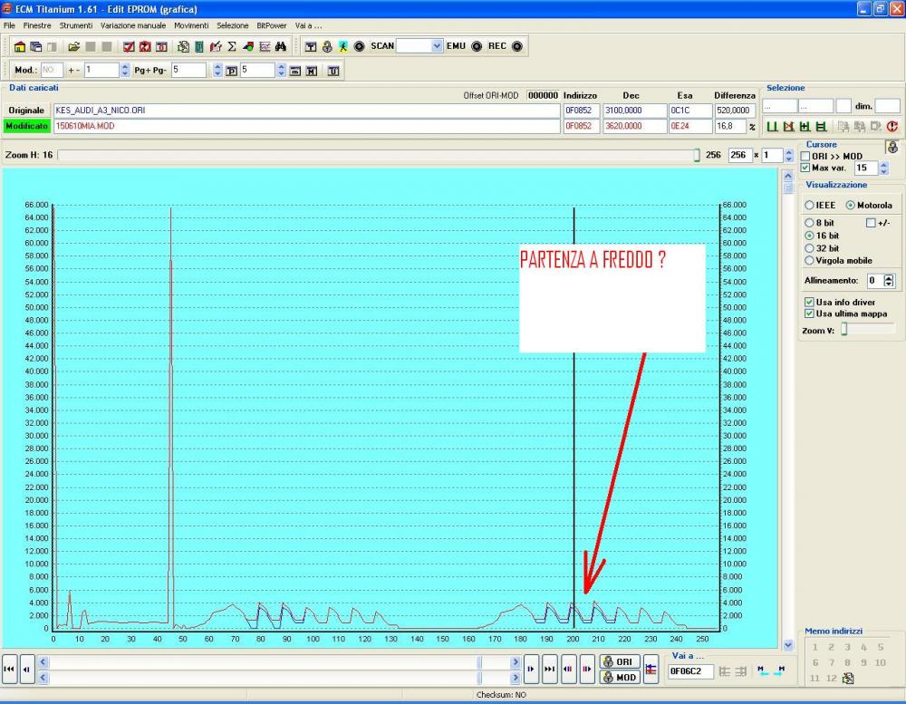This screenshot has height=704, width=906.
Task: Click the Sigma checksum icon
Action: pyautogui.click(x=232, y=46)
